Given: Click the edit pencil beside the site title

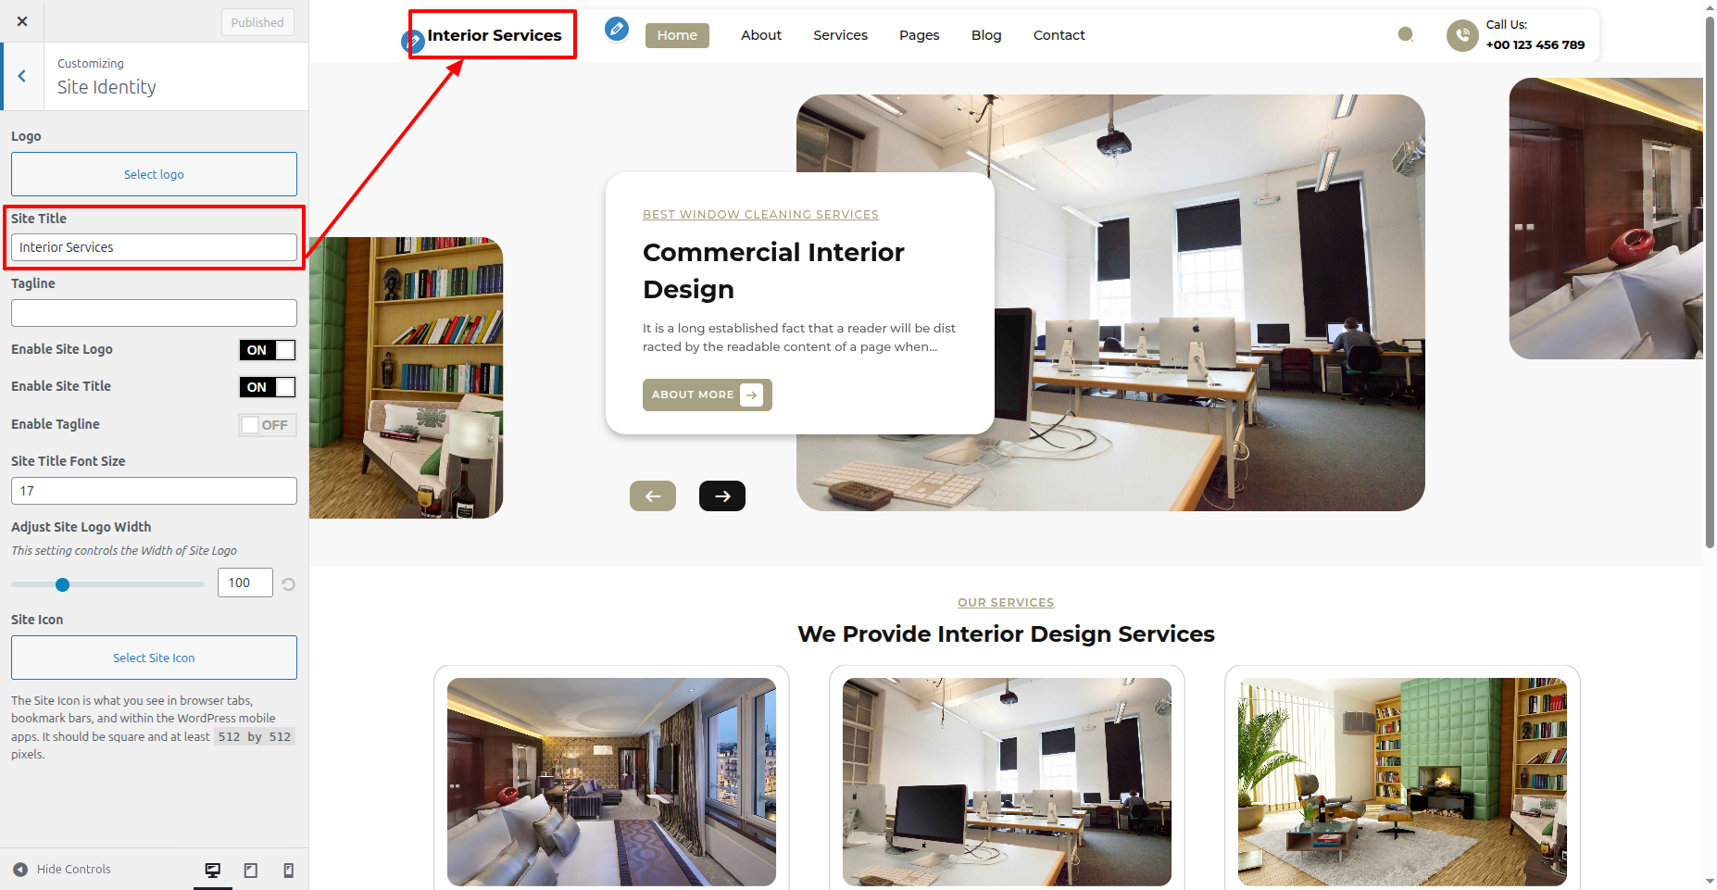Looking at the screenshot, I should 411,41.
